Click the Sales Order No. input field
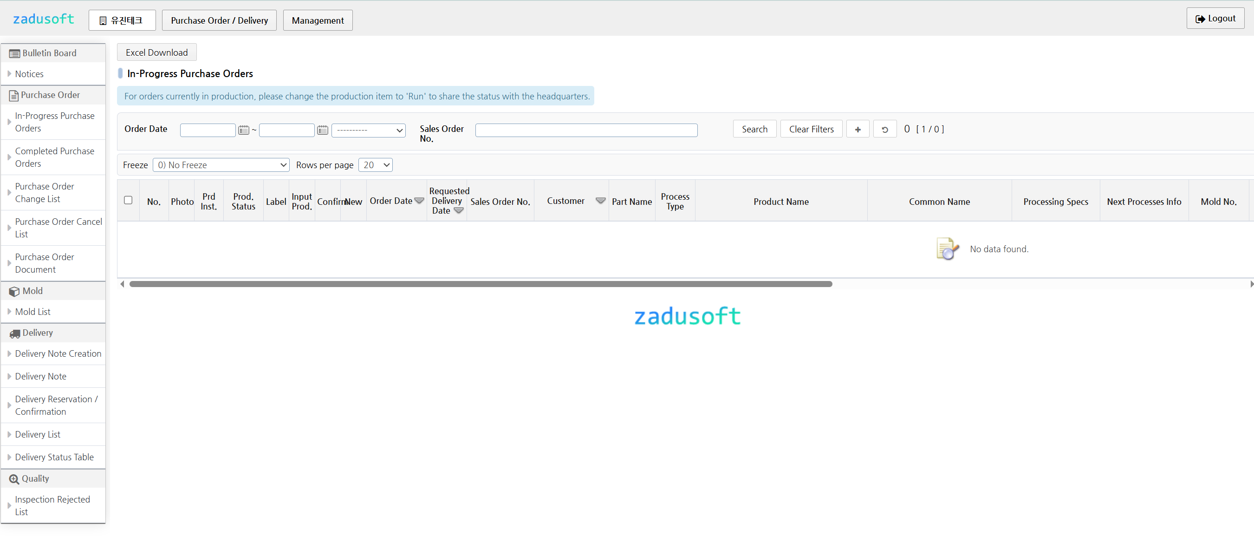Screen dimensions: 1254x536 click(586, 130)
